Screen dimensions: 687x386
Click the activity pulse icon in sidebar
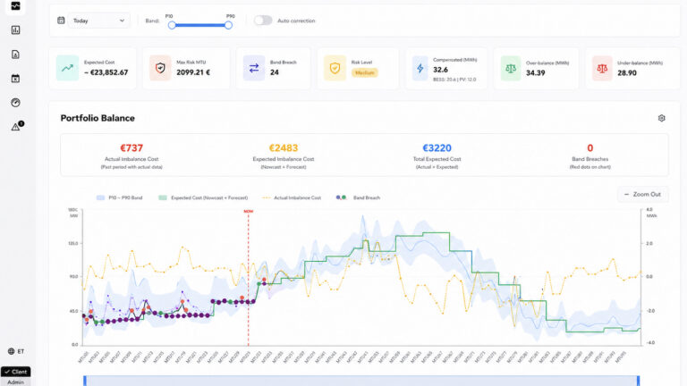(x=15, y=6)
